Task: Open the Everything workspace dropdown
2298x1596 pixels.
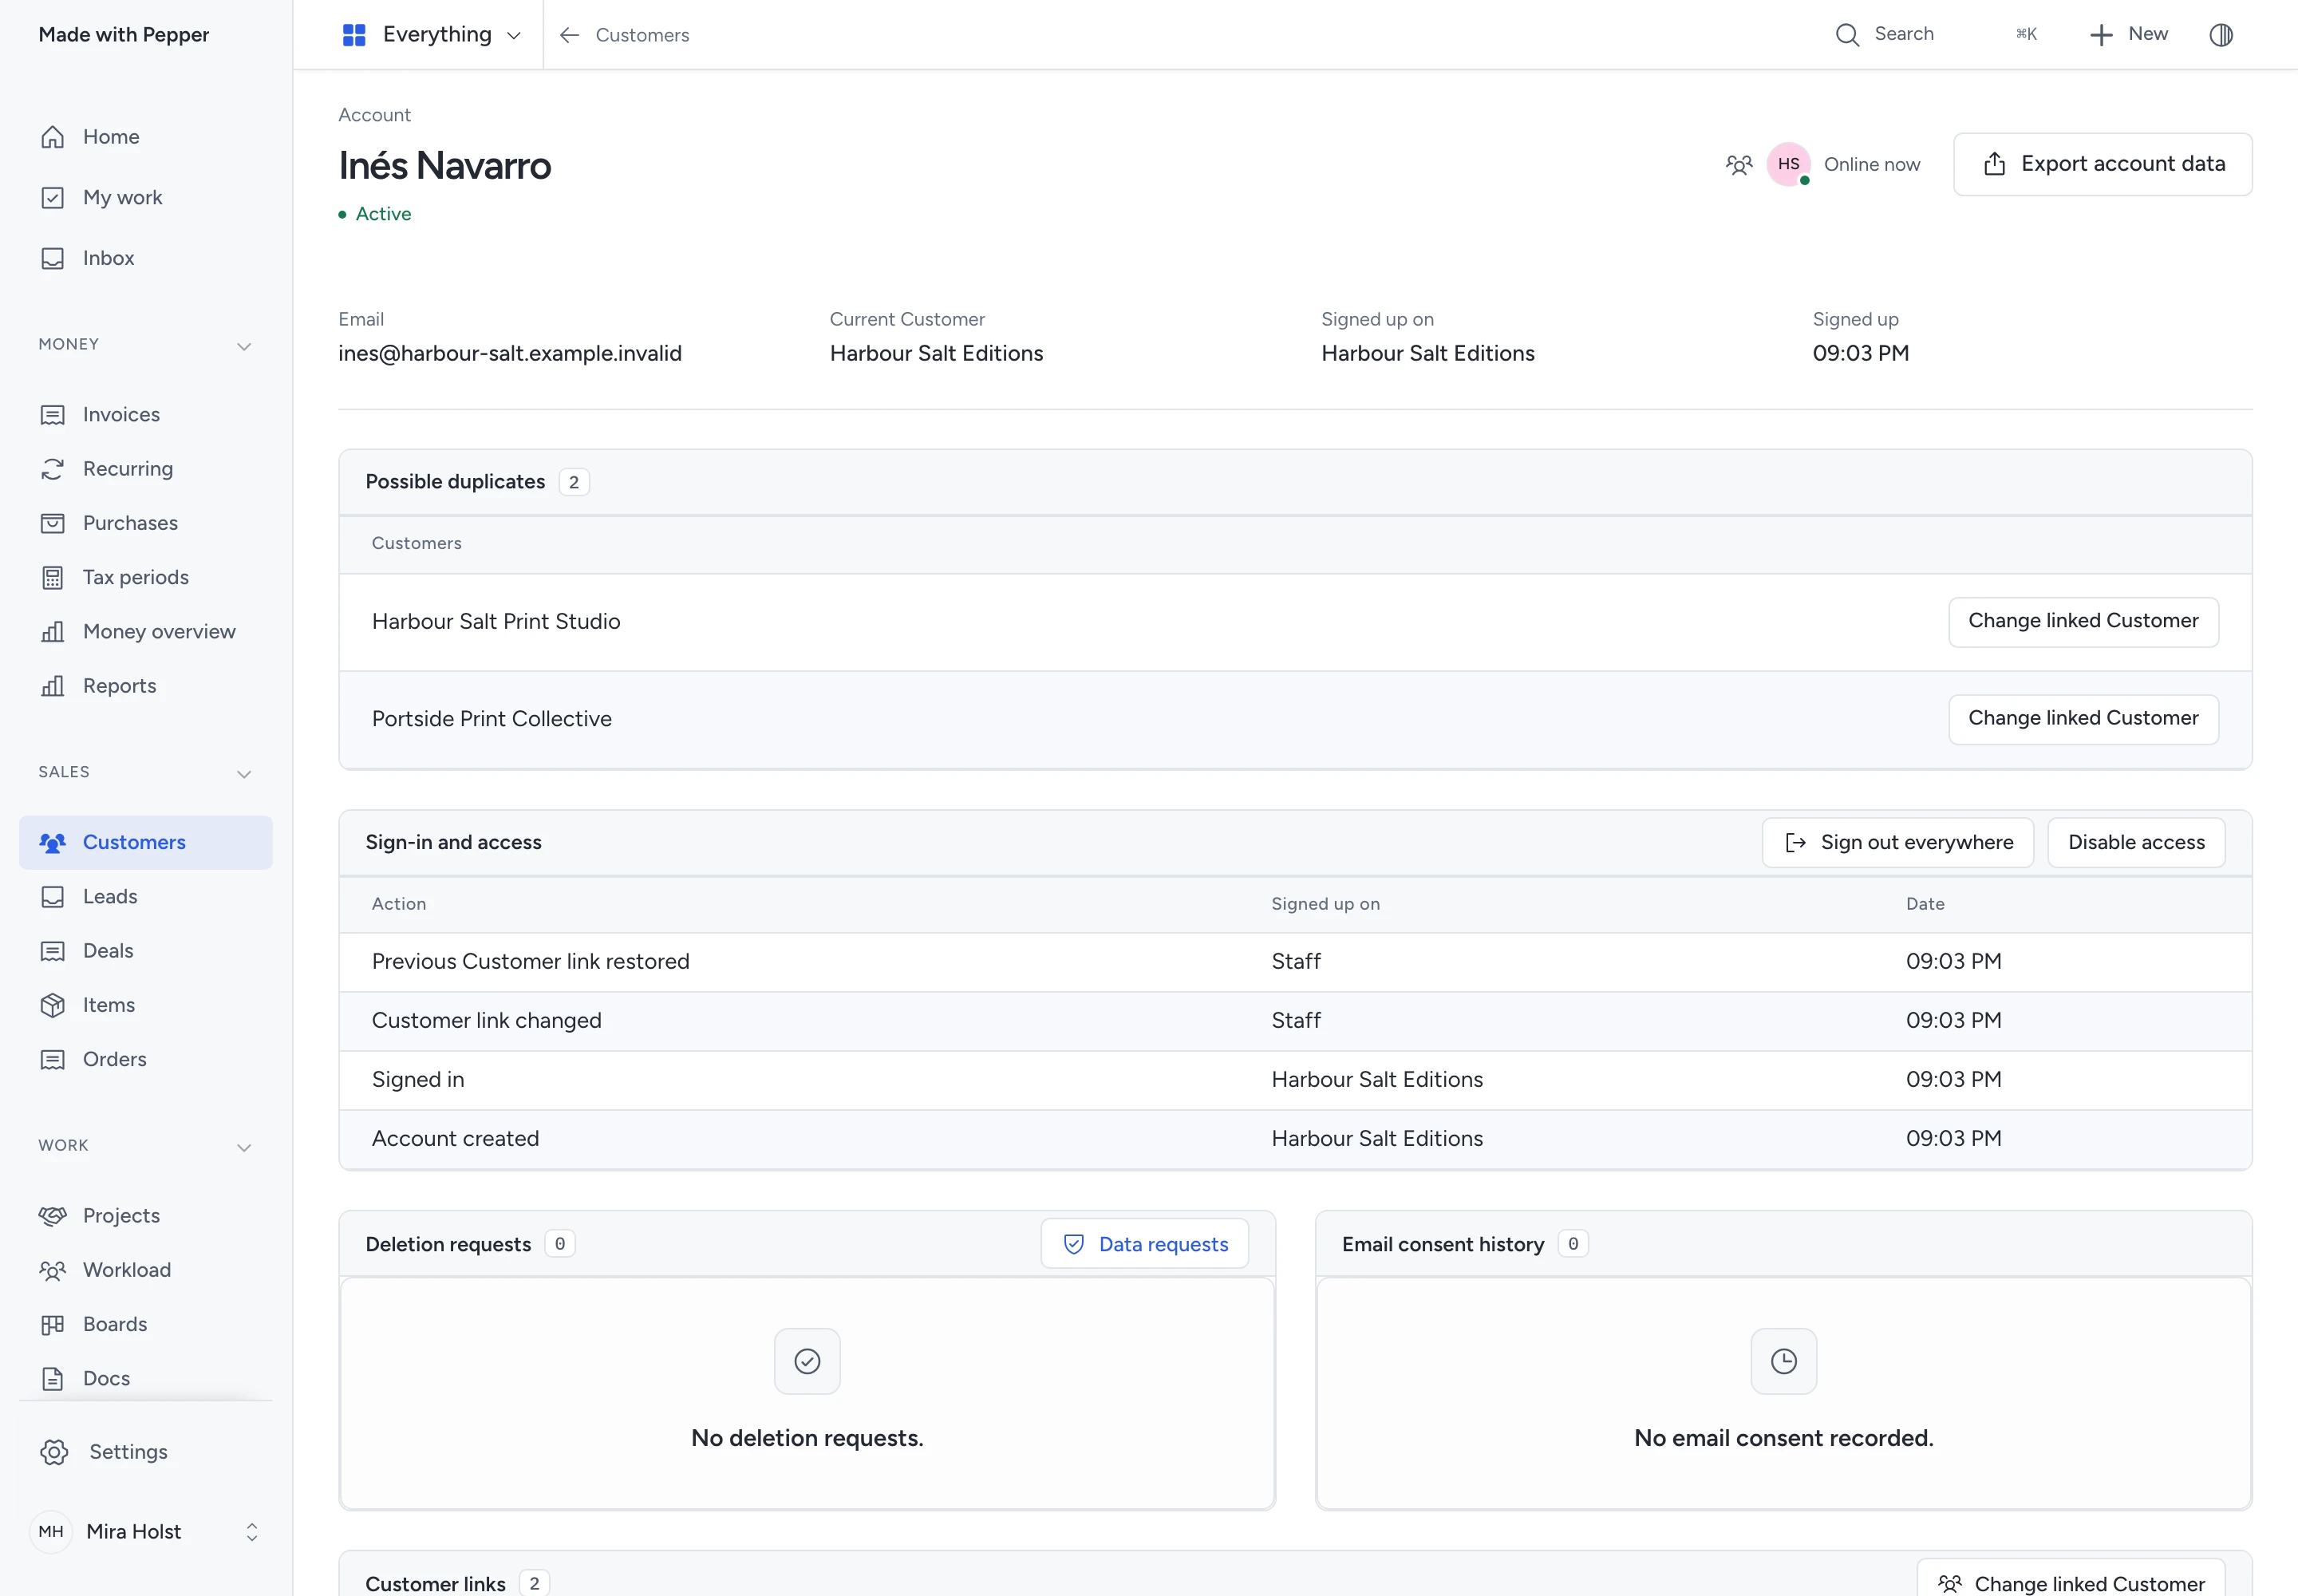Action: pos(432,35)
